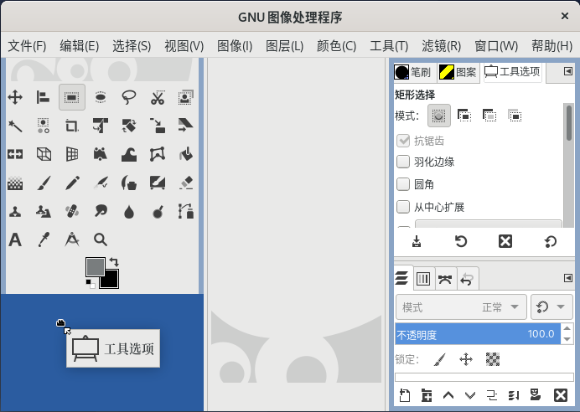580x412 pixels.
Task: Select the Ink tool
Action: tap(129, 183)
